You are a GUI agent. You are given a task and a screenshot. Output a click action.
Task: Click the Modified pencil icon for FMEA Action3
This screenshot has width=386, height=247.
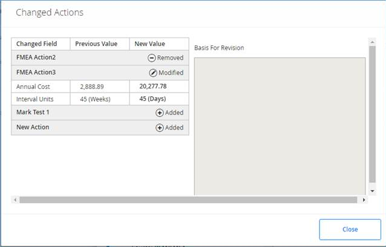(x=153, y=73)
